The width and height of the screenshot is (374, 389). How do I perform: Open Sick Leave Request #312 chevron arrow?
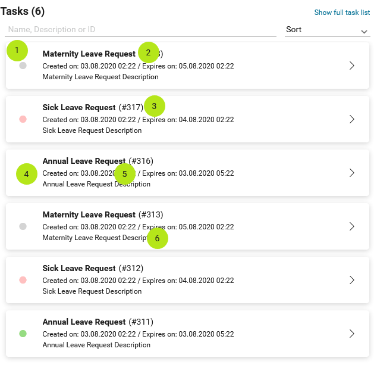click(x=352, y=280)
